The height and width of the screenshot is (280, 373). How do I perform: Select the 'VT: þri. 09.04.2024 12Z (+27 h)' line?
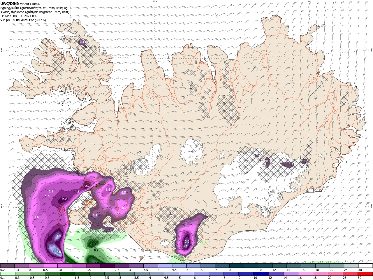23,20
